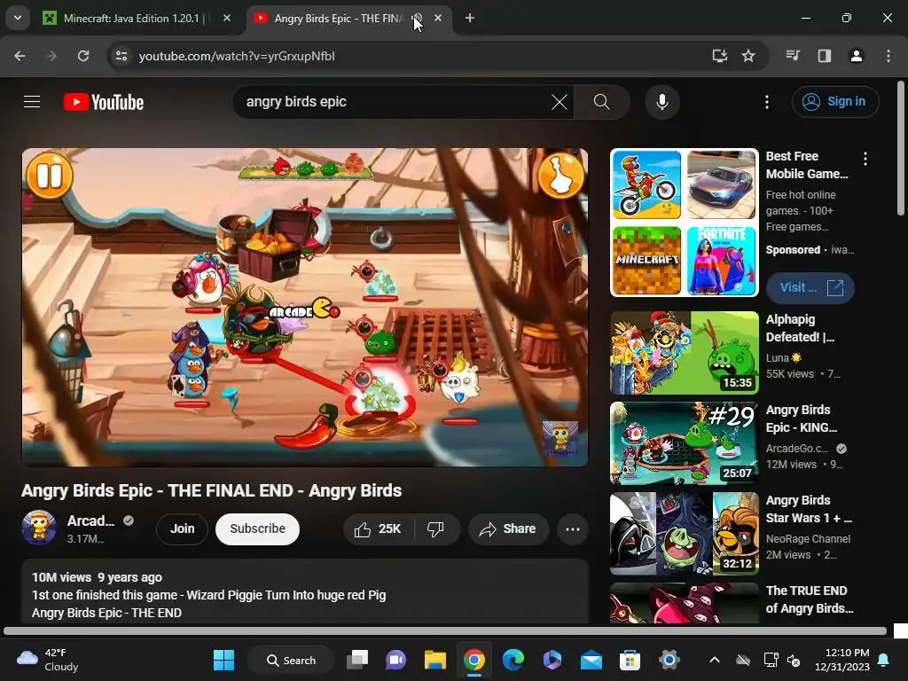Click the Alphapig Defeated video title
908x681 pixels.
pos(800,328)
